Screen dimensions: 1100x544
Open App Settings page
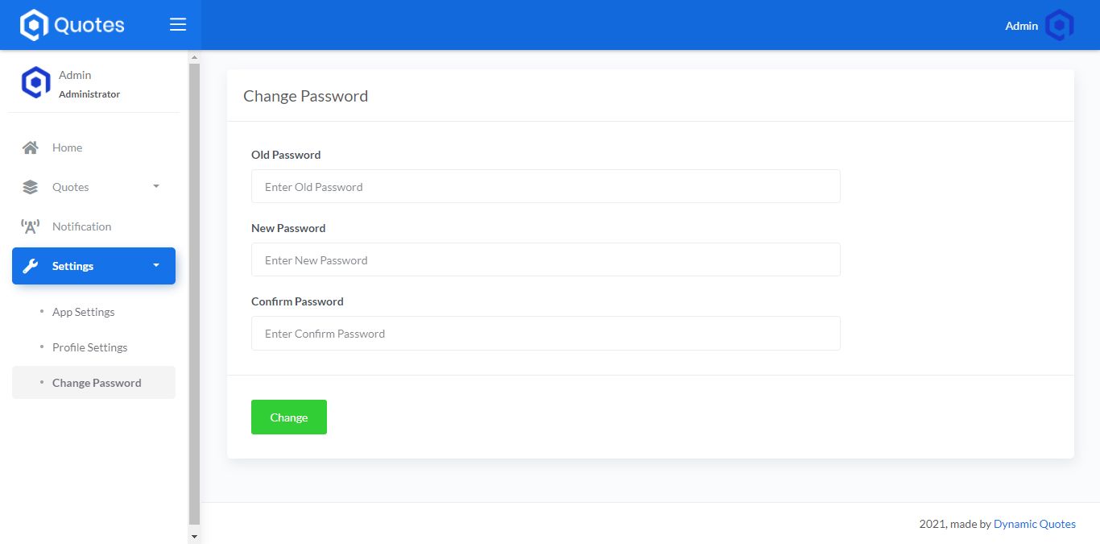[x=84, y=312]
